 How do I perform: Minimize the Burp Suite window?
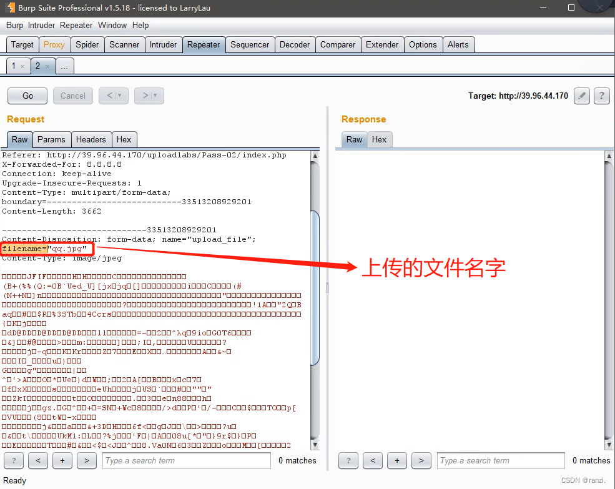point(543,8)
